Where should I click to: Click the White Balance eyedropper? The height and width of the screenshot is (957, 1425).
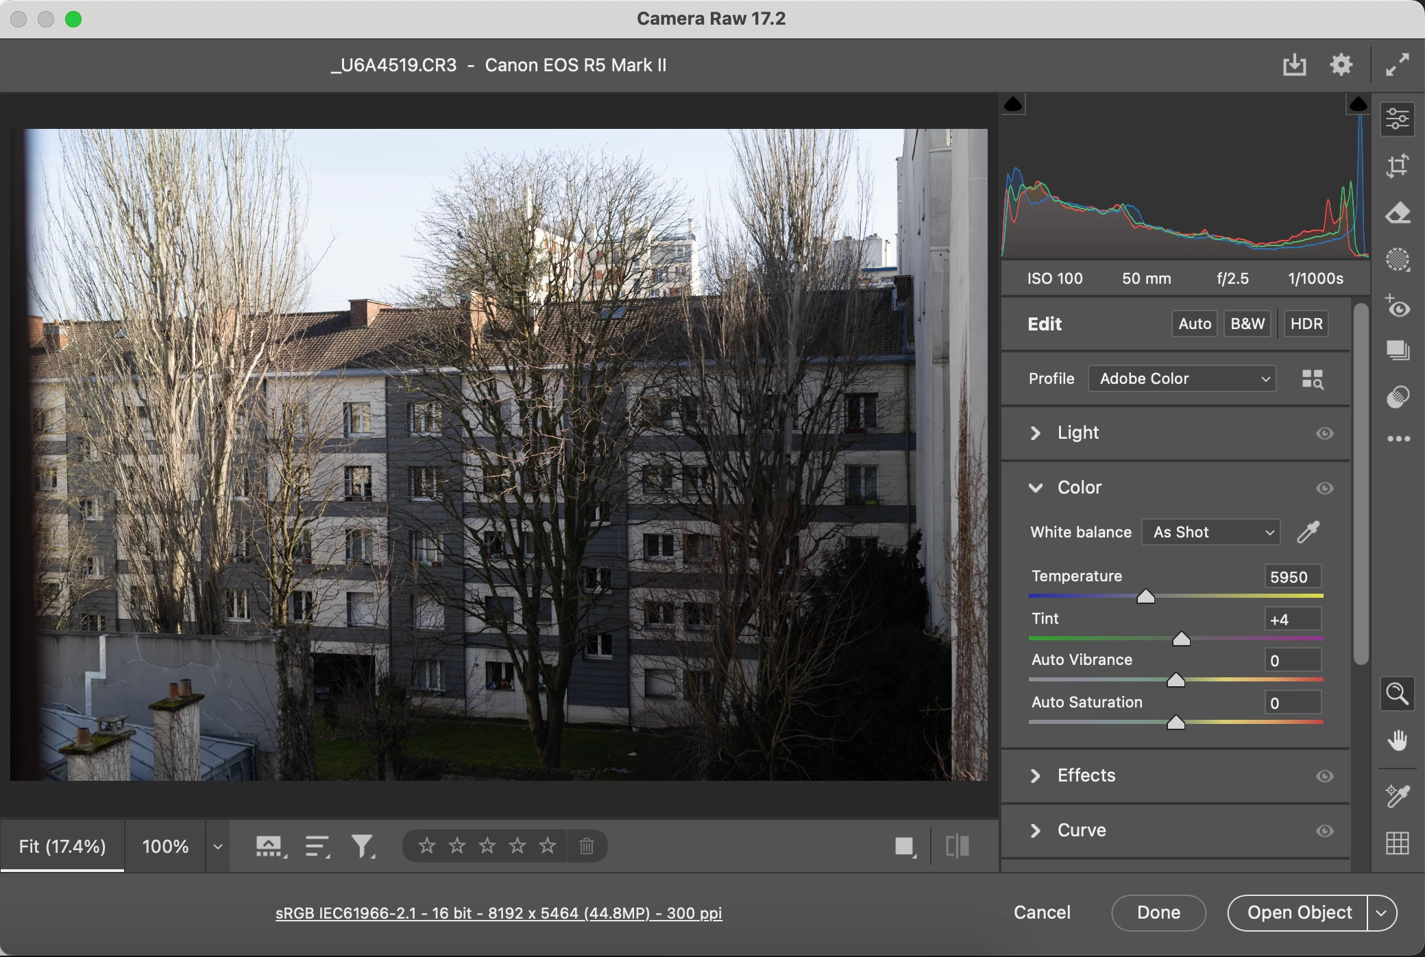[x=1308, y=532]
